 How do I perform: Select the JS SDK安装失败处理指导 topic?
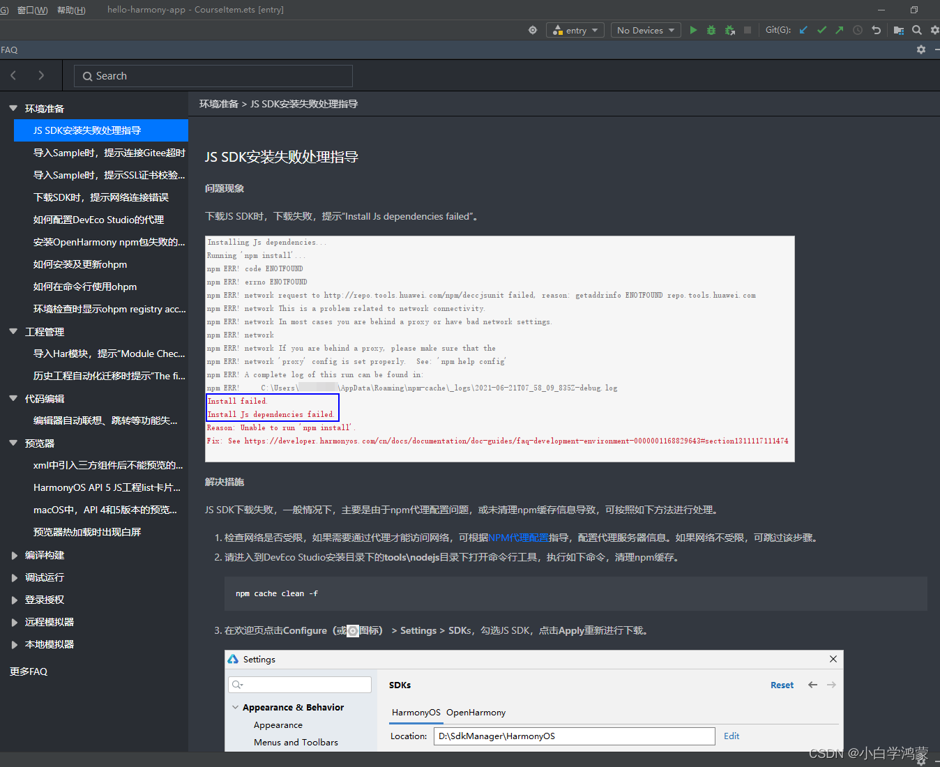(x=101, y=130)
